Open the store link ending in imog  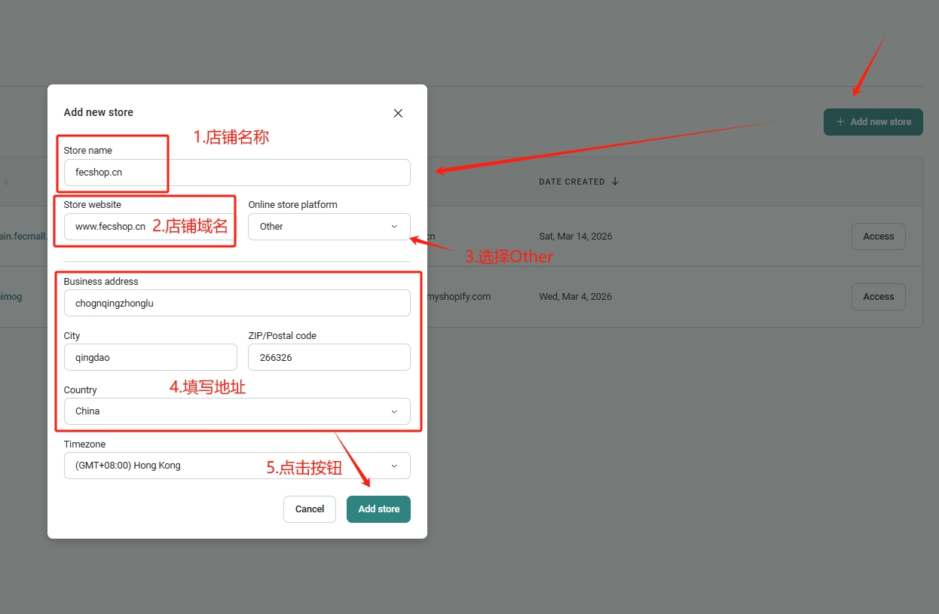pyautogui.click(x=11, y=297)
